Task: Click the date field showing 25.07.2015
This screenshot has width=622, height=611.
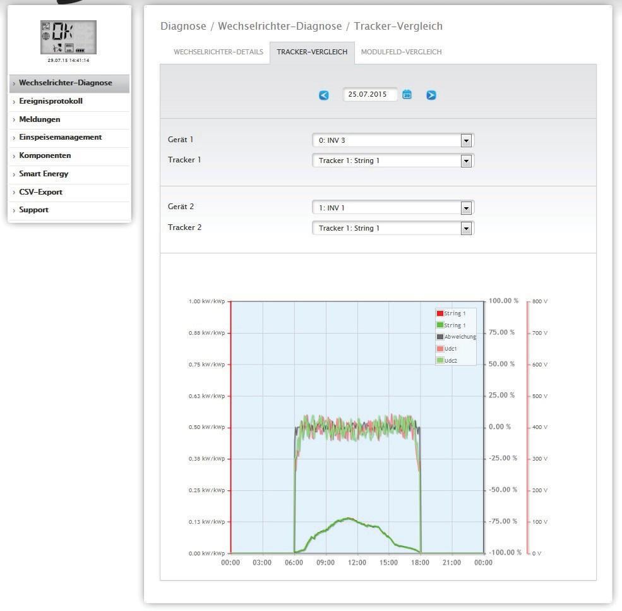Action: point(369,95)
